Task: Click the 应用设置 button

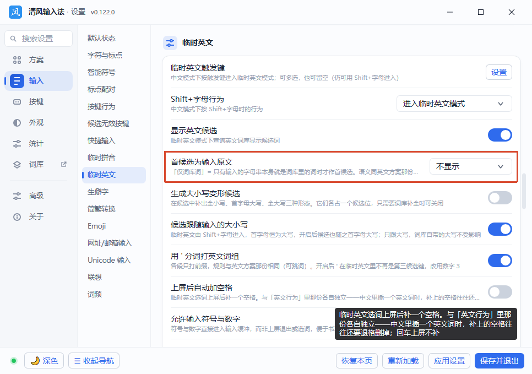Action: [449, 361]
